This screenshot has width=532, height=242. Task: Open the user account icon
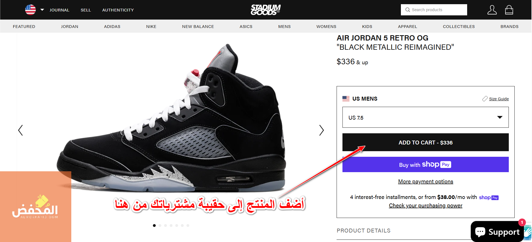pos(492,10)
